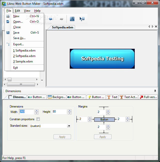Screen dimensions: 160x162
Task: Open recent file 1 Softpedia.wbm
Action: click(x=24, y=51)
